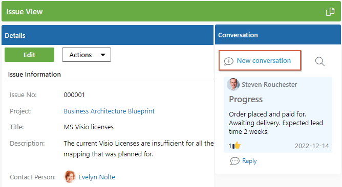
Task: Click the Progress conversation heading
Action: point(246,99)
